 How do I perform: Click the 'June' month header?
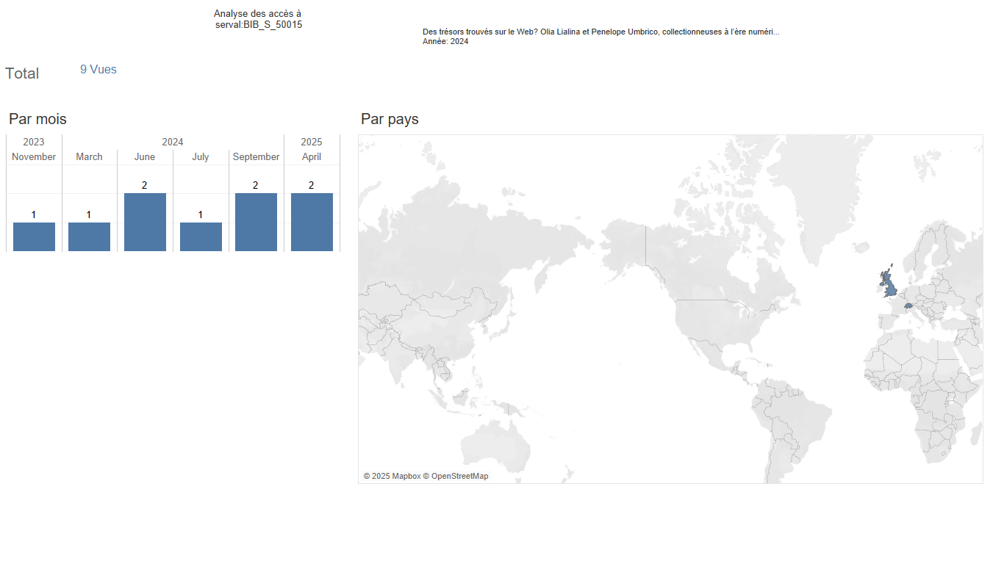145,156
